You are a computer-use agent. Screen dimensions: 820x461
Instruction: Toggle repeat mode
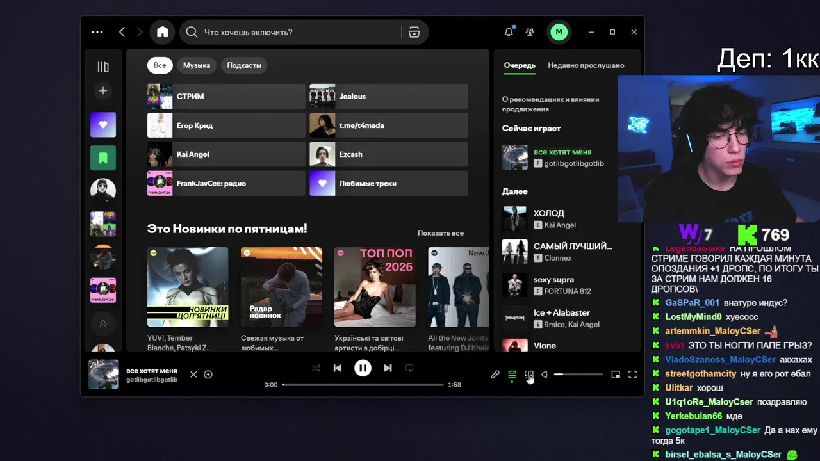(x=409, y=368)
